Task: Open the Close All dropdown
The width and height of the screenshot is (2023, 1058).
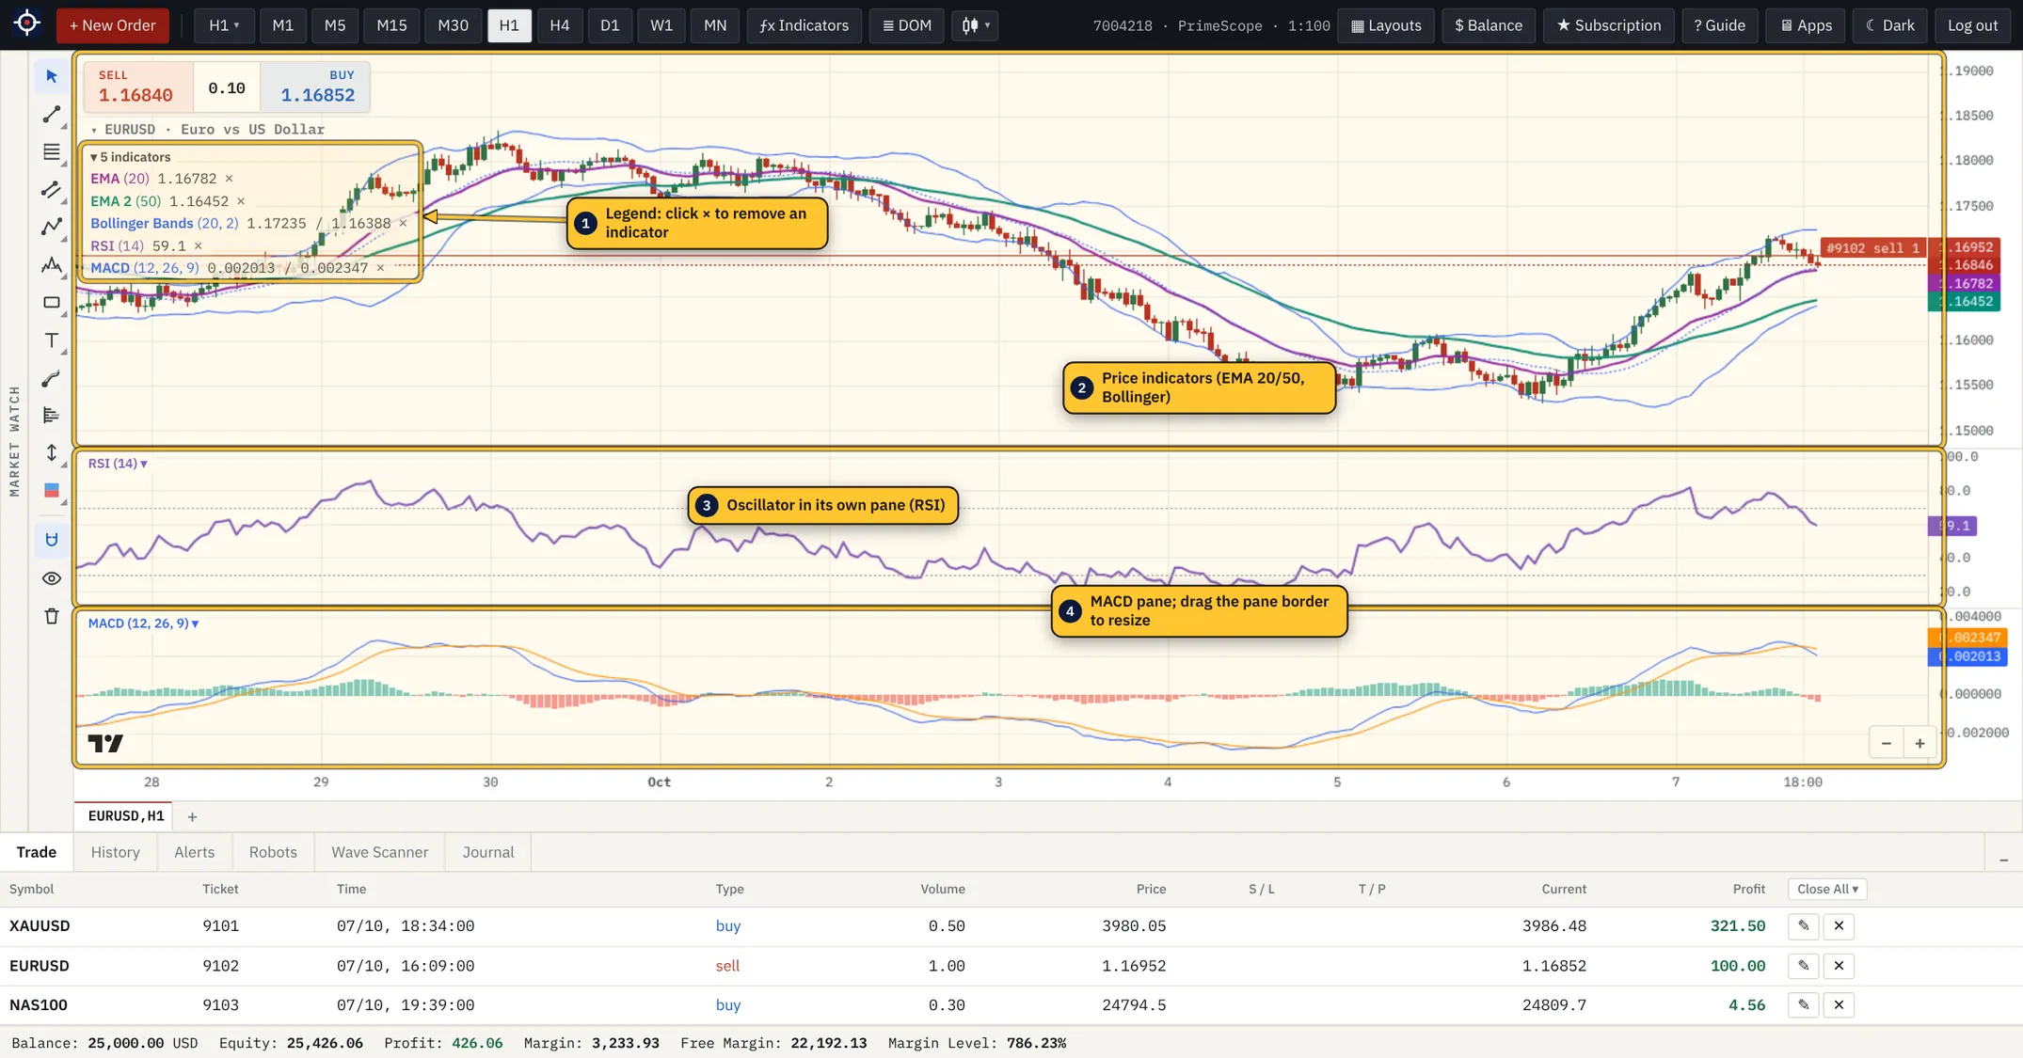Action: (x=1827, y=889)
